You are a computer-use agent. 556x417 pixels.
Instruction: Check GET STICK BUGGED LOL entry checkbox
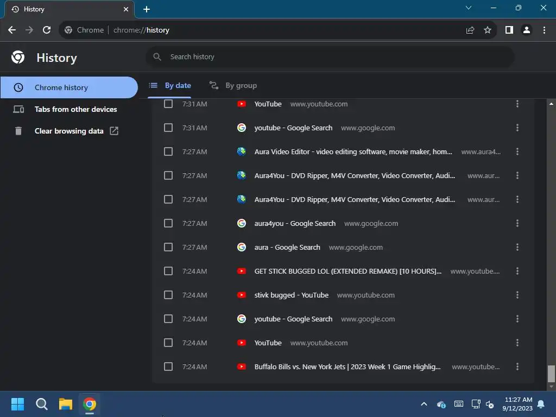(168, 271)
